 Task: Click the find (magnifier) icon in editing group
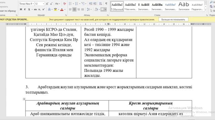[x=211, y=2]
